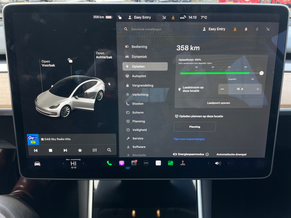Tap the car controls icon in the bottom dock

pyautogui.click(x=37, y=163)
